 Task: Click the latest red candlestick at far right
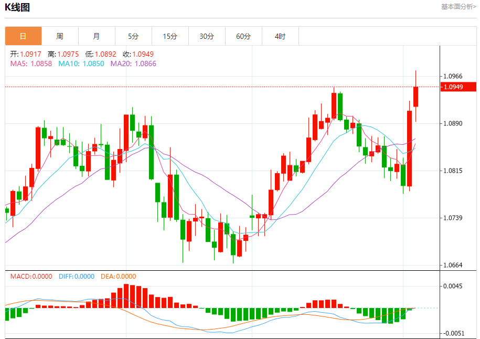point(415,97)
